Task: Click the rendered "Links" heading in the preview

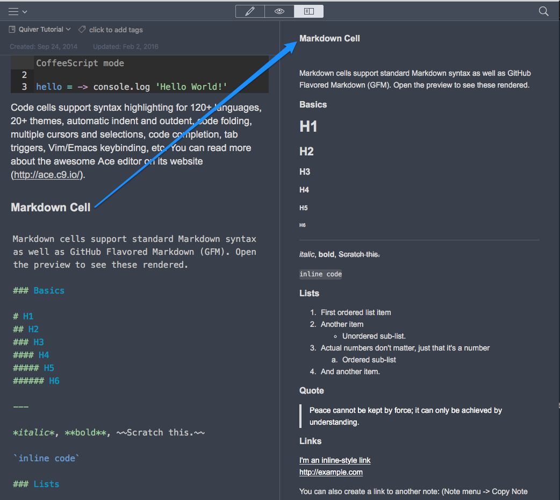Action: [310, 441]
